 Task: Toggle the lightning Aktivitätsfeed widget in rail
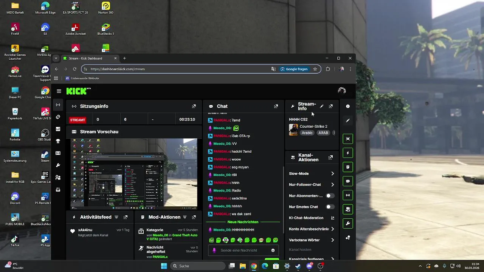tap(348, 153)
